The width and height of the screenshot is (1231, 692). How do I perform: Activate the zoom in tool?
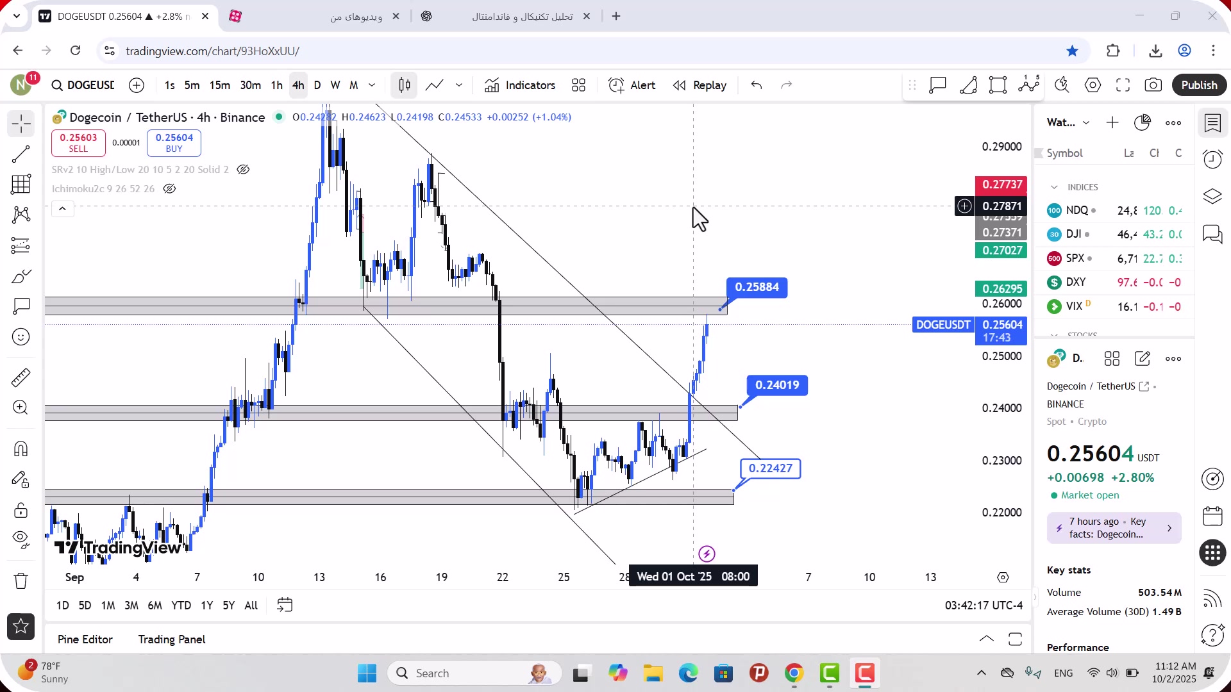[x=21, y=408]
